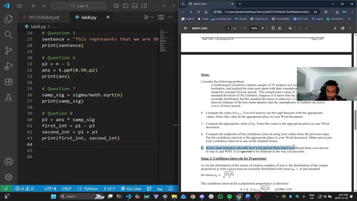Change the UTF-8 file encoding
357x201 pixels.
50,189
